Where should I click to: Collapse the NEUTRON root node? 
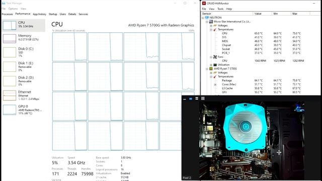pos(203,18)
